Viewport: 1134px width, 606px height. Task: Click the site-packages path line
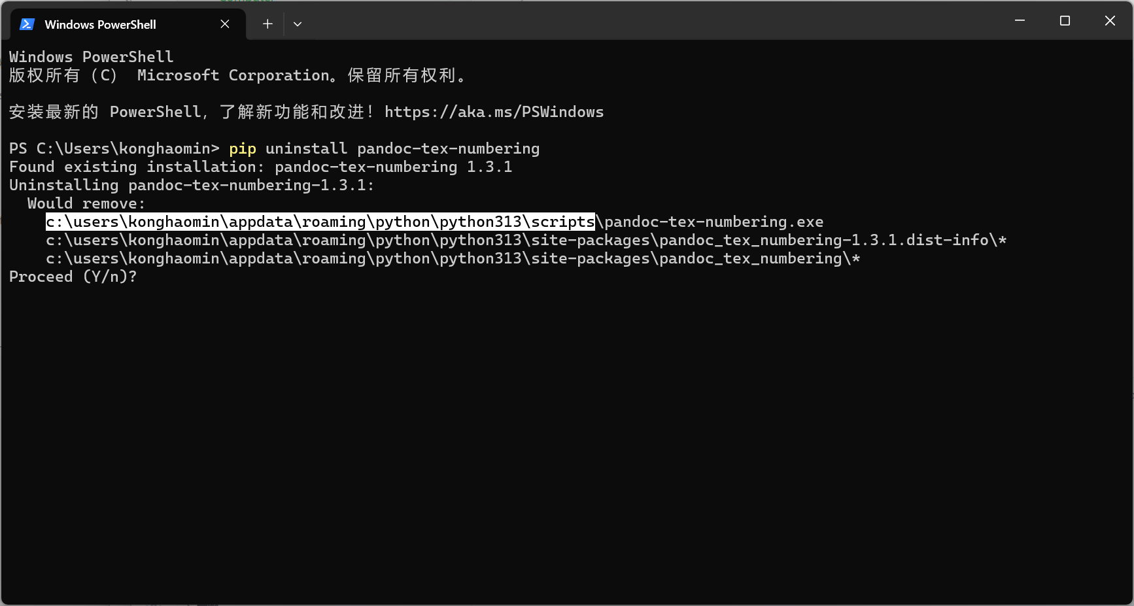[453, 258]
